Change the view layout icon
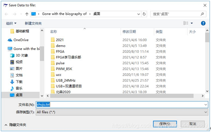The width and height of the screenshot is (211, 132). (x=186, y=23)
